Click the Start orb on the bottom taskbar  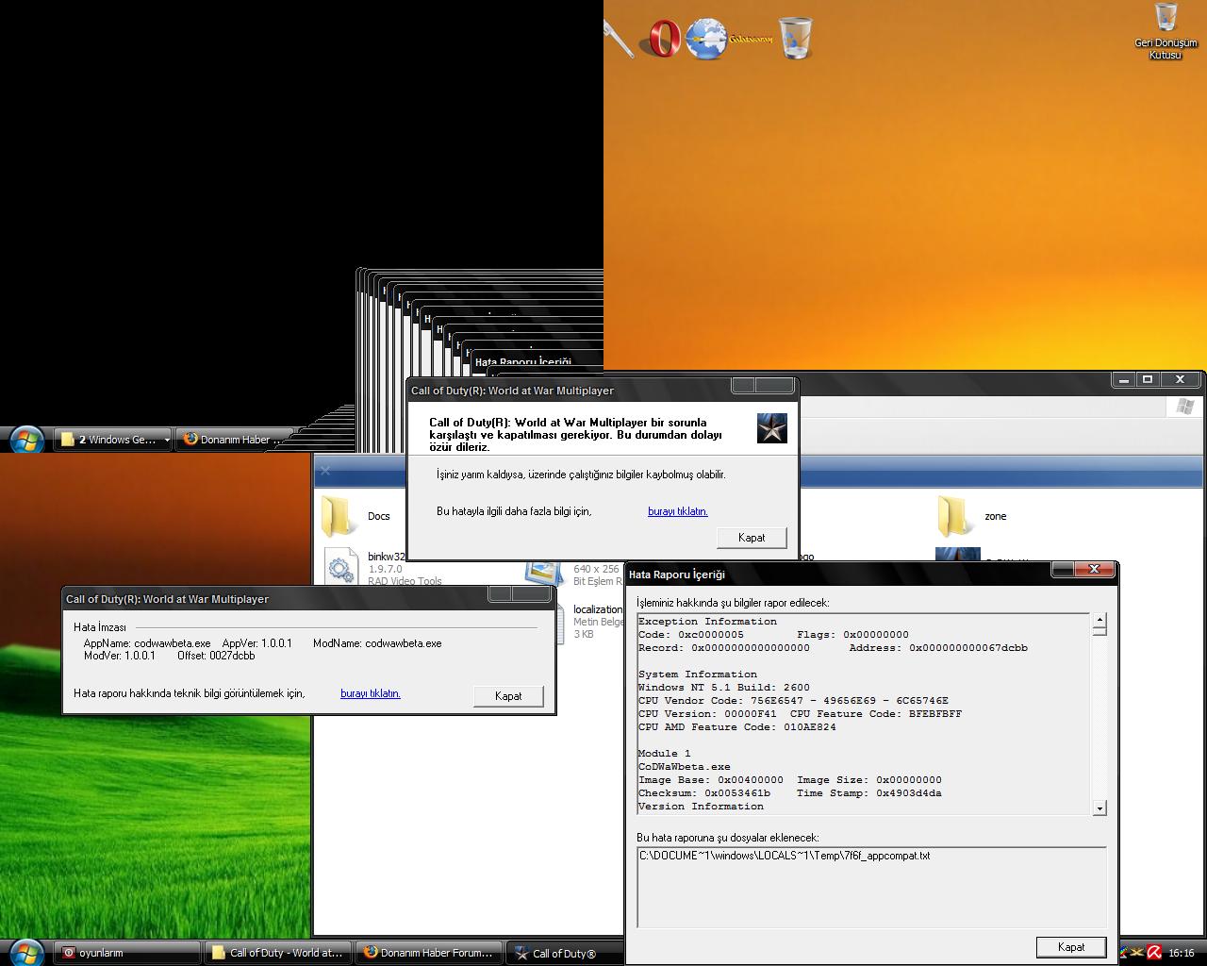25,953
